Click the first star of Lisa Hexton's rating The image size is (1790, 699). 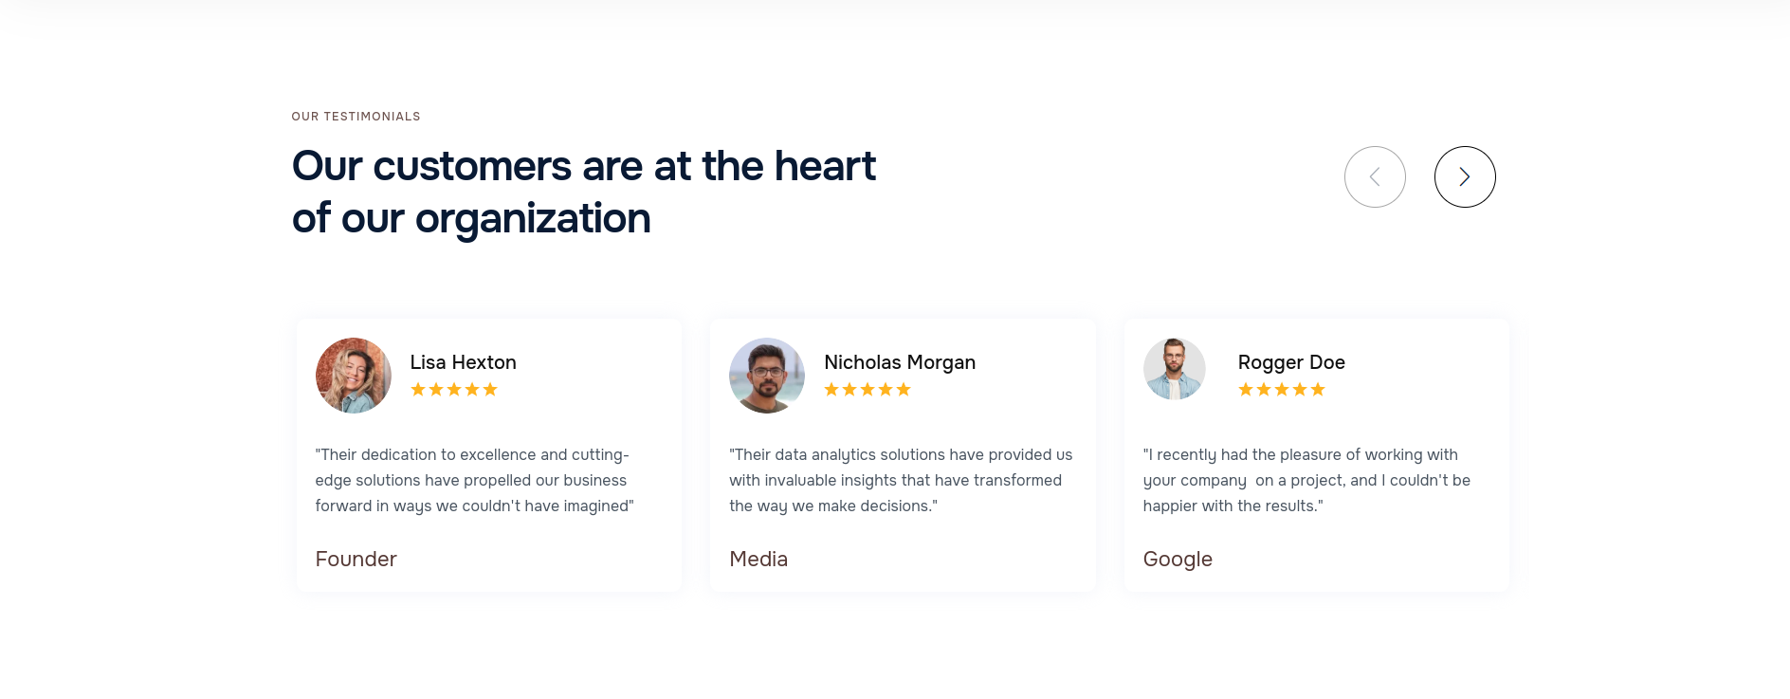point(418,390)
